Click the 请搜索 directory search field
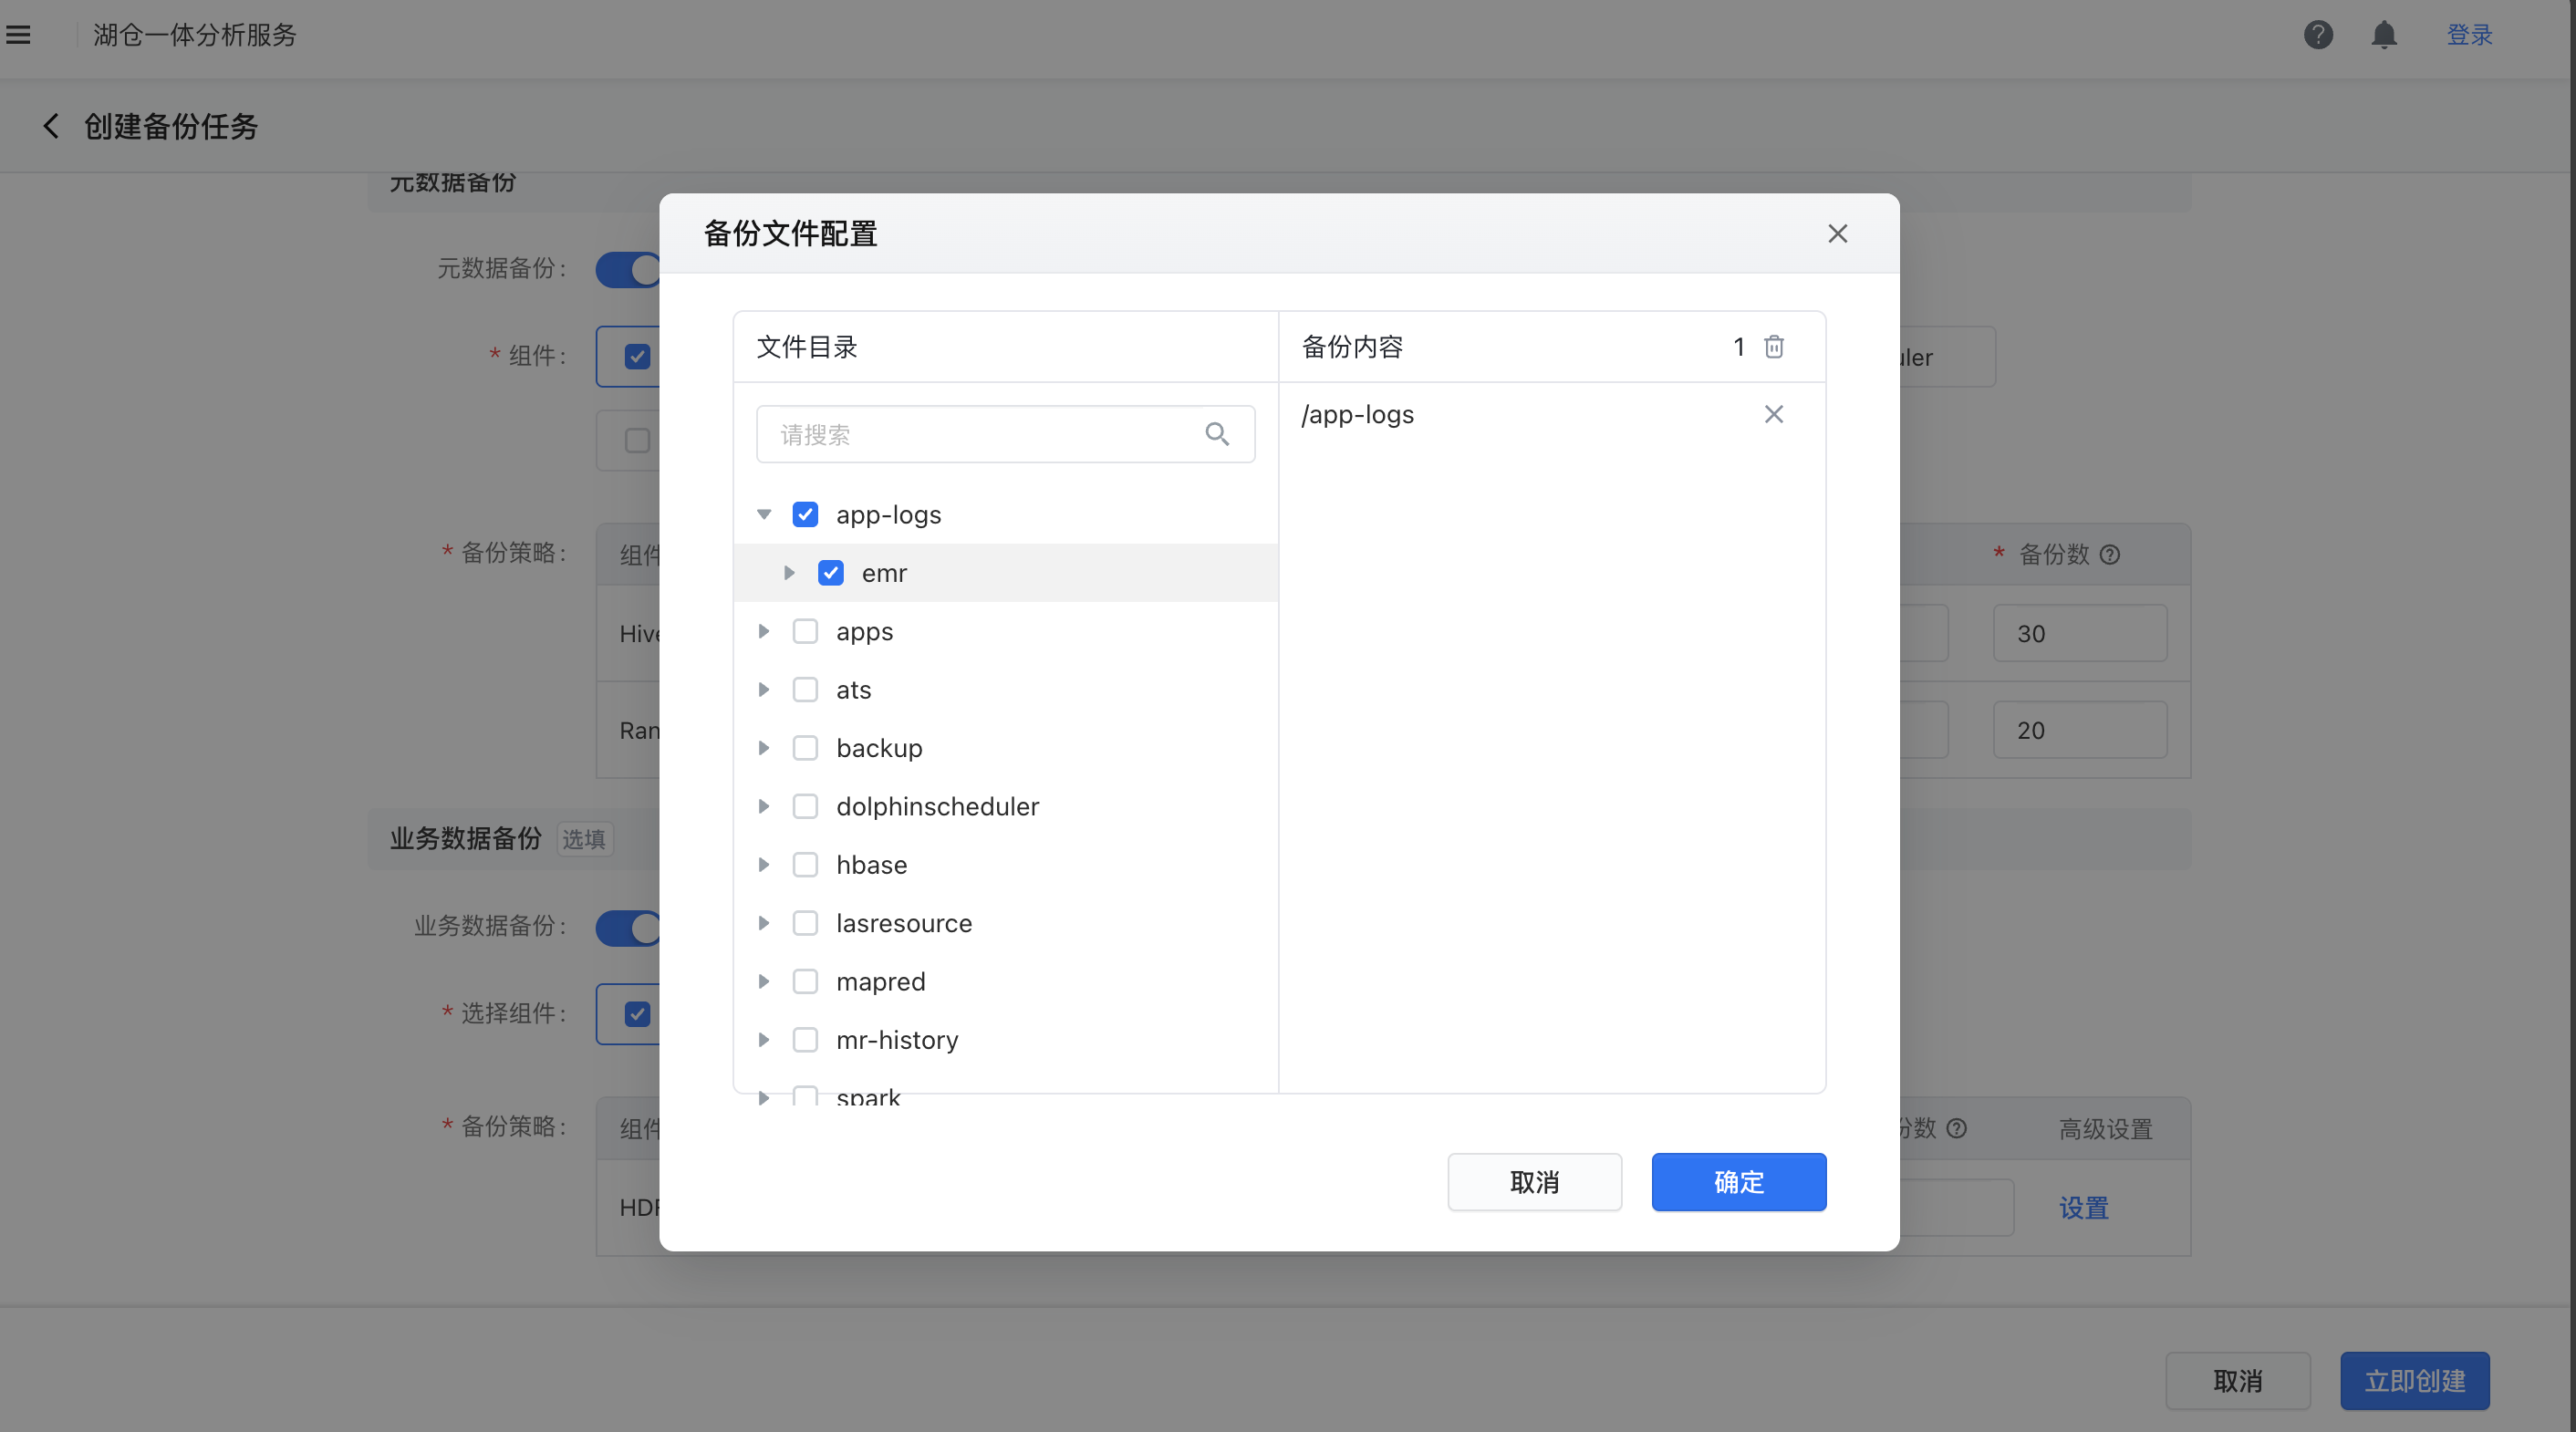This screenshot has height=1432, width=2576. click(x=1005, y=434)
